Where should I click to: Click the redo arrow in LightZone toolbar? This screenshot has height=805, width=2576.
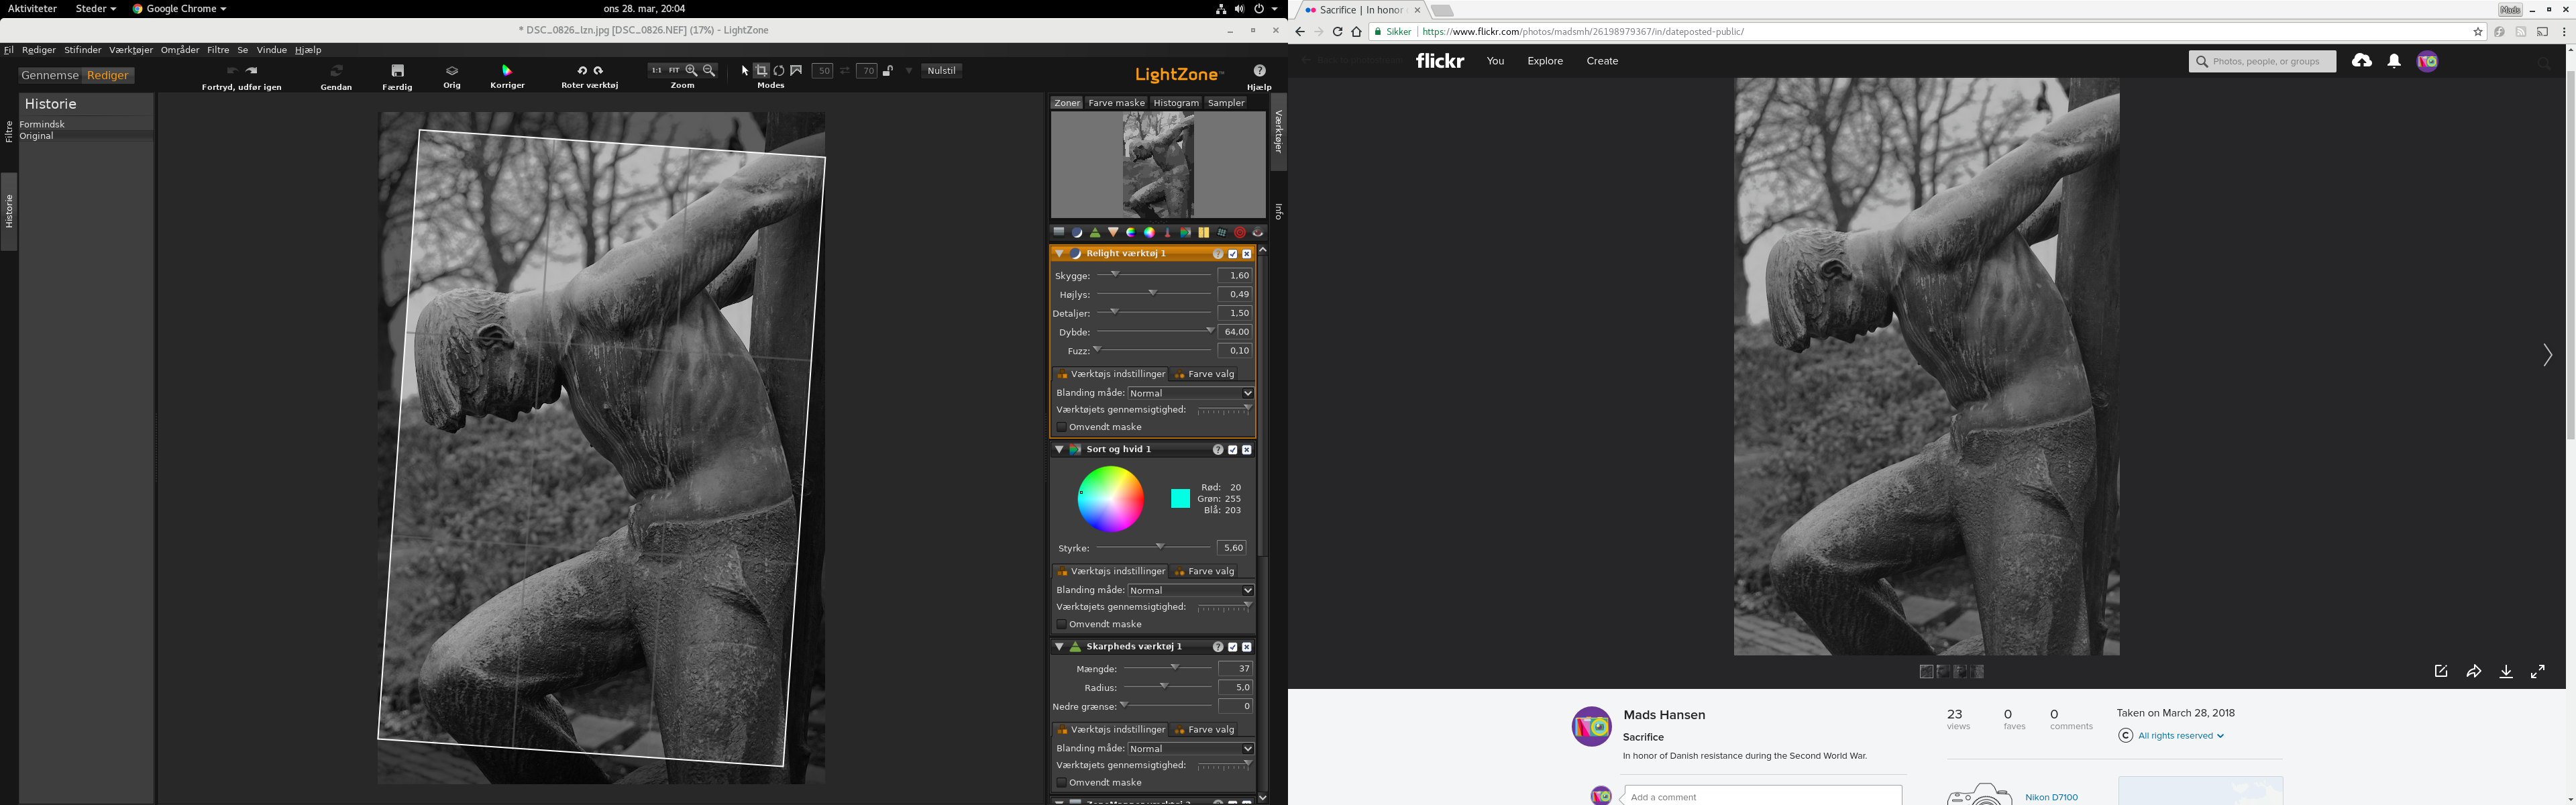click(252, 71)
